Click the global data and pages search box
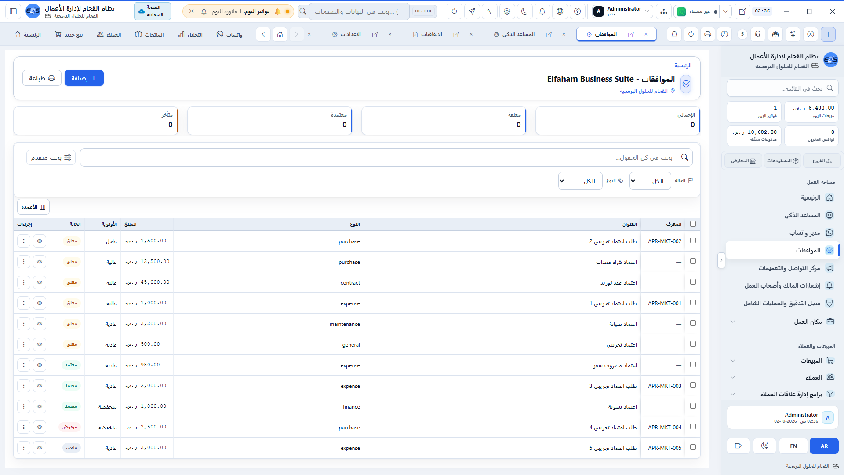844x475 pixels. point(360,11)
